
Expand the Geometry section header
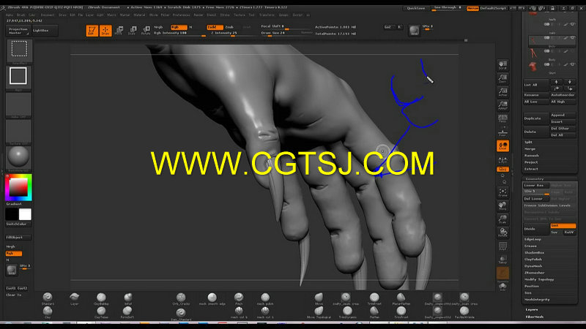[535, 179]
